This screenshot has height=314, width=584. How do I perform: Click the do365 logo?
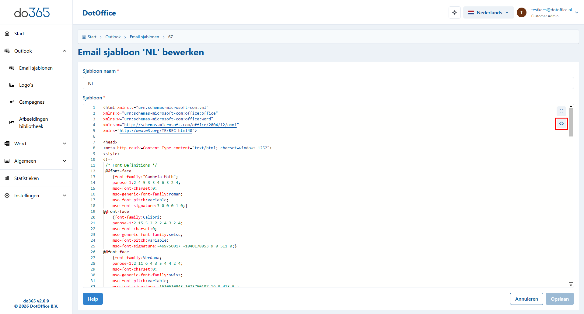point(32,12)
